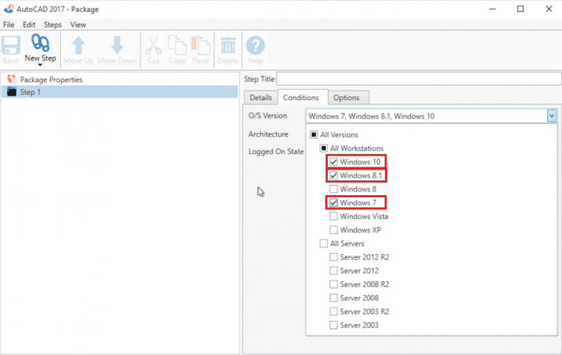562x355 pixels.
Task: Click the Step 1 command icon
Action: tap(12, 92)
